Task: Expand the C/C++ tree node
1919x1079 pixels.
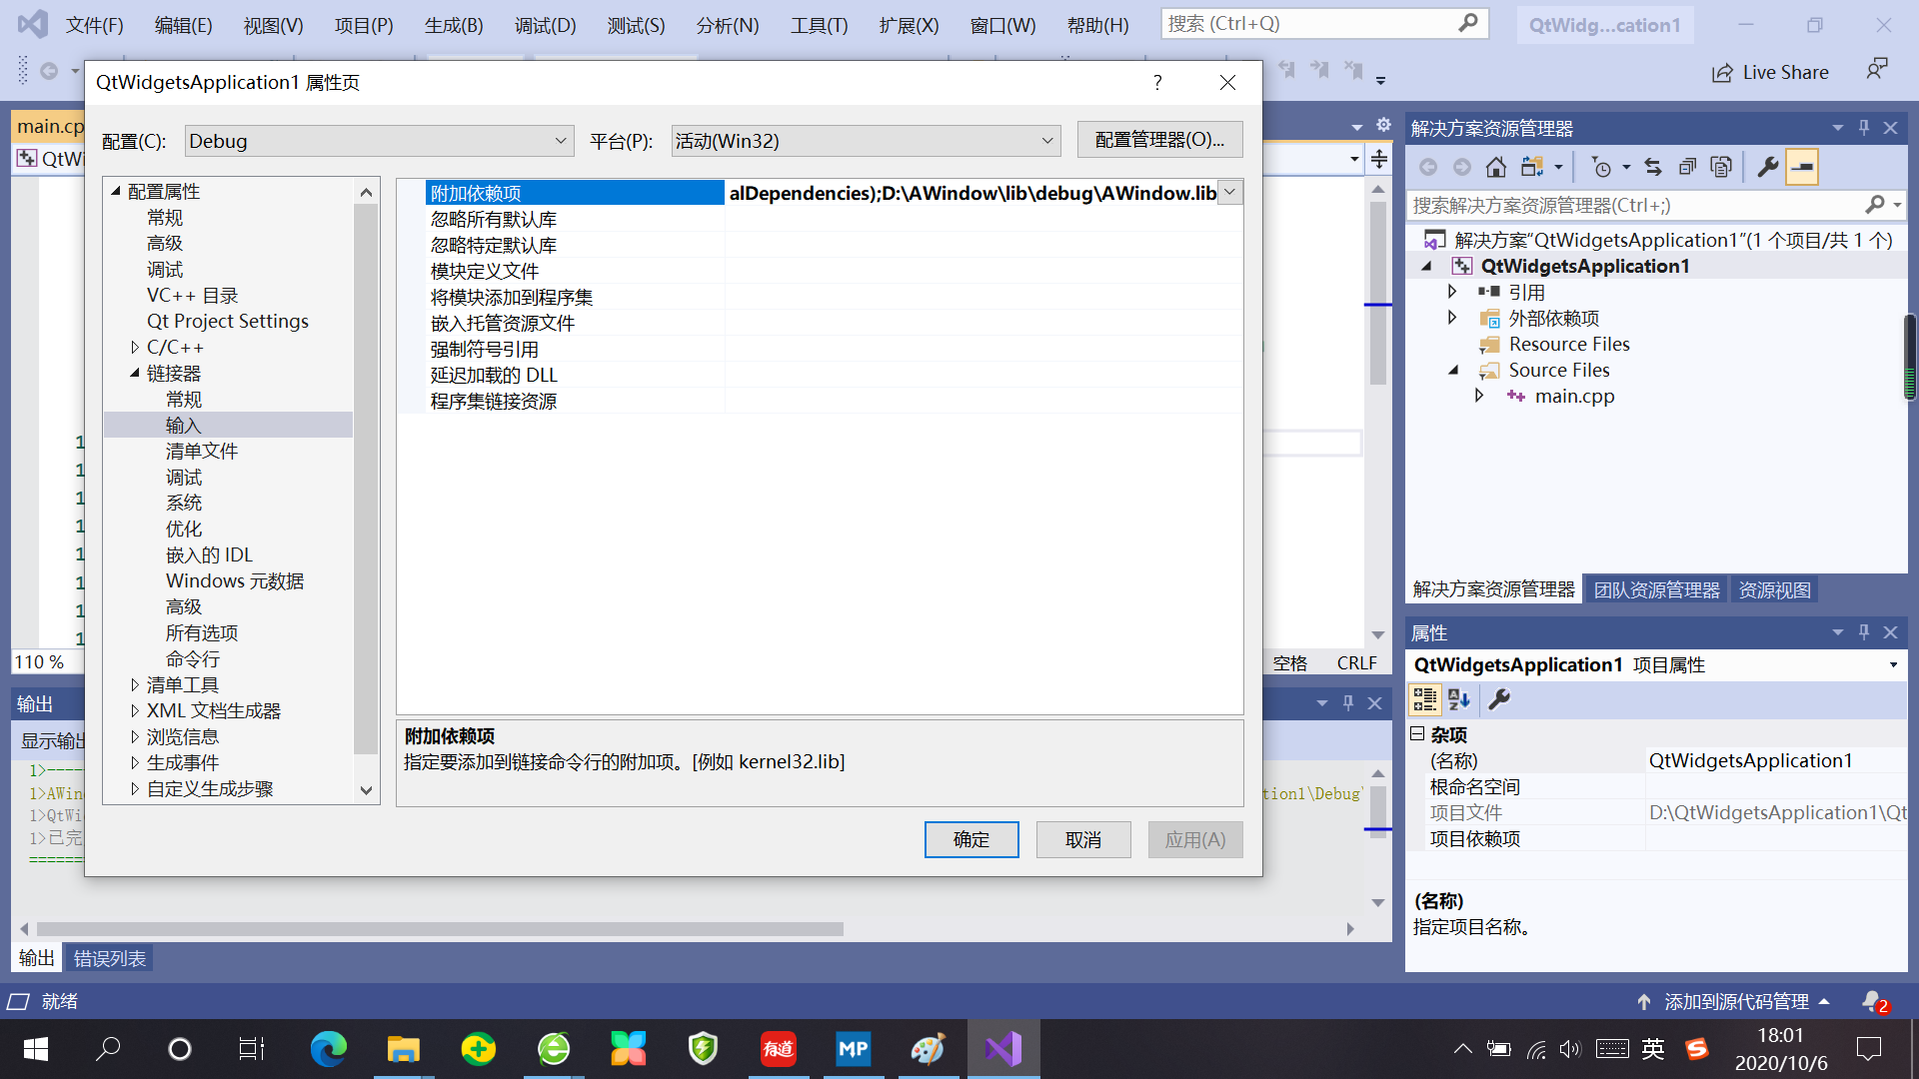Action: [135, 348]
